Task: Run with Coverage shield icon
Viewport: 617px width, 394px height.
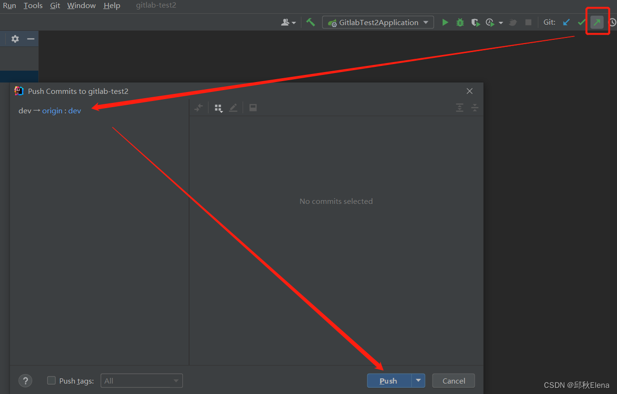Action: (x=475, y=22)
